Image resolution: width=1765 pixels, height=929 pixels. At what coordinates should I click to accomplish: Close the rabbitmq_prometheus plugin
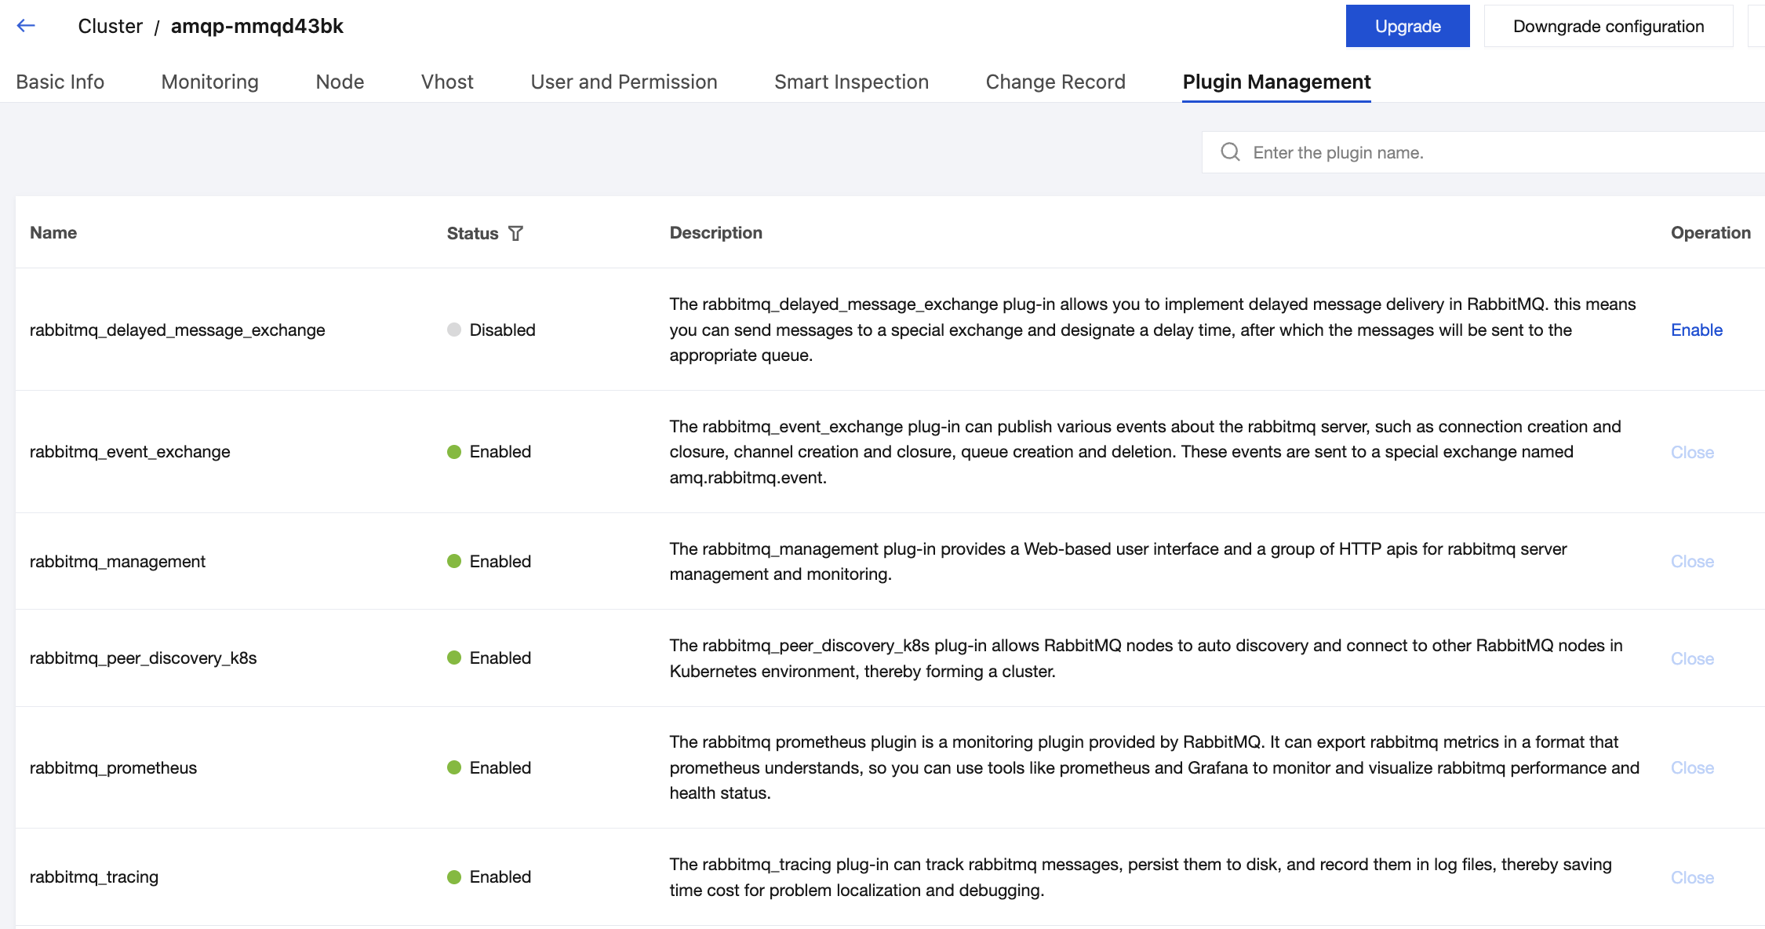[x=1692, y=767]
